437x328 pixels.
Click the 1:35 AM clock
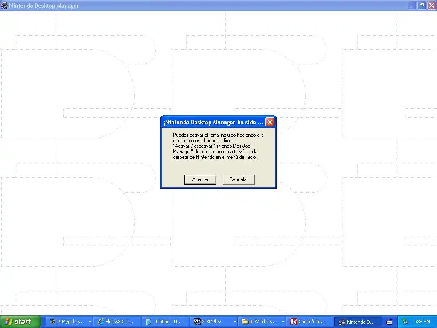[x=421, y=322]
